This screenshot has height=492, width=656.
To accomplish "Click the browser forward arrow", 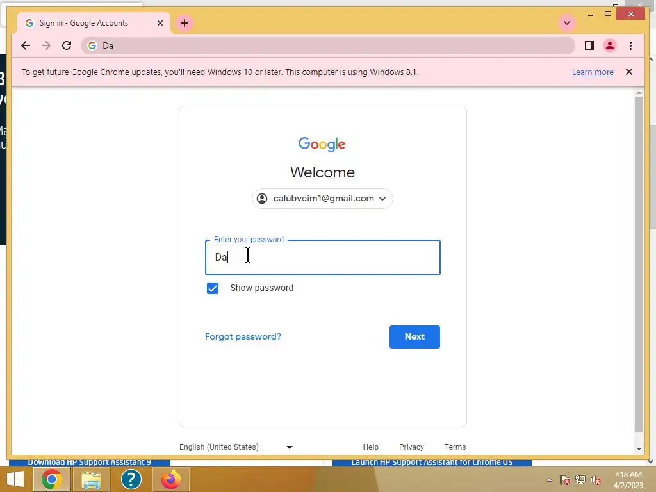I will [x=46, y=45].
